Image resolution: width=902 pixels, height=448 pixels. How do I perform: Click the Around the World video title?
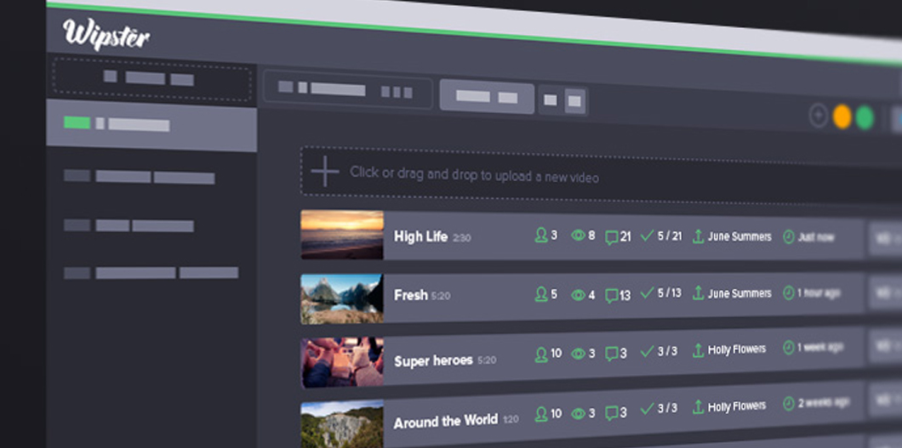click(444, 422)
